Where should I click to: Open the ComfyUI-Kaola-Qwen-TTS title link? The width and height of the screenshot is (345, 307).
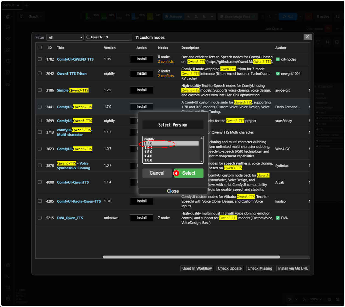pos(79,201)
